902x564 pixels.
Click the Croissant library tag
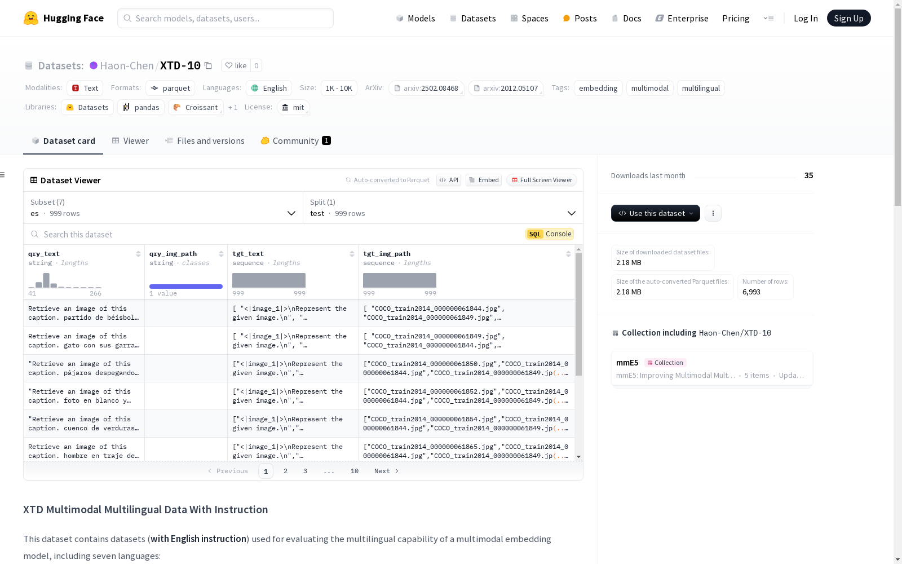[x=196, y=107]
